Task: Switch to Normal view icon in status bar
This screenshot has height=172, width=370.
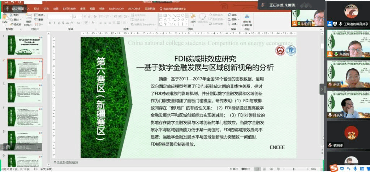Action: (x=258, y=169)
